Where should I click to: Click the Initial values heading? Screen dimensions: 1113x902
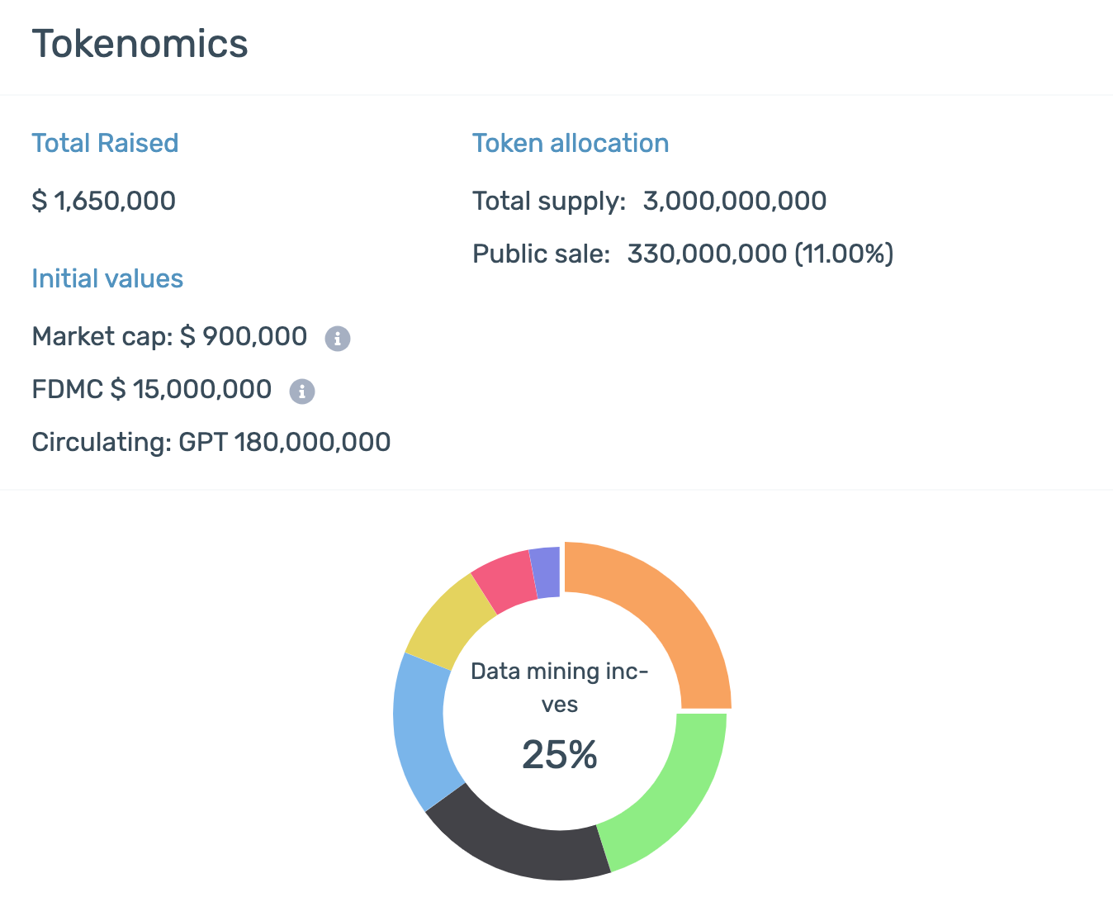point(107,278)
